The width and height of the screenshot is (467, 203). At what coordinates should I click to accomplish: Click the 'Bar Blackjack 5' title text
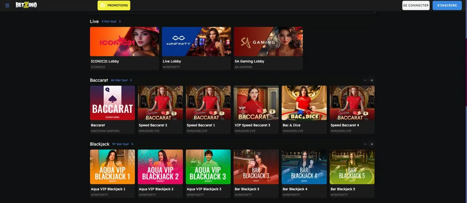click(343, 189)
